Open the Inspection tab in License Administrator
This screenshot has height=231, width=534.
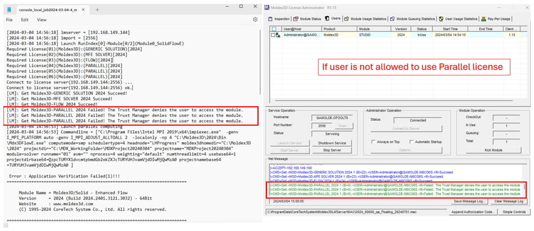pyautogui.click(x=279, y=19)
